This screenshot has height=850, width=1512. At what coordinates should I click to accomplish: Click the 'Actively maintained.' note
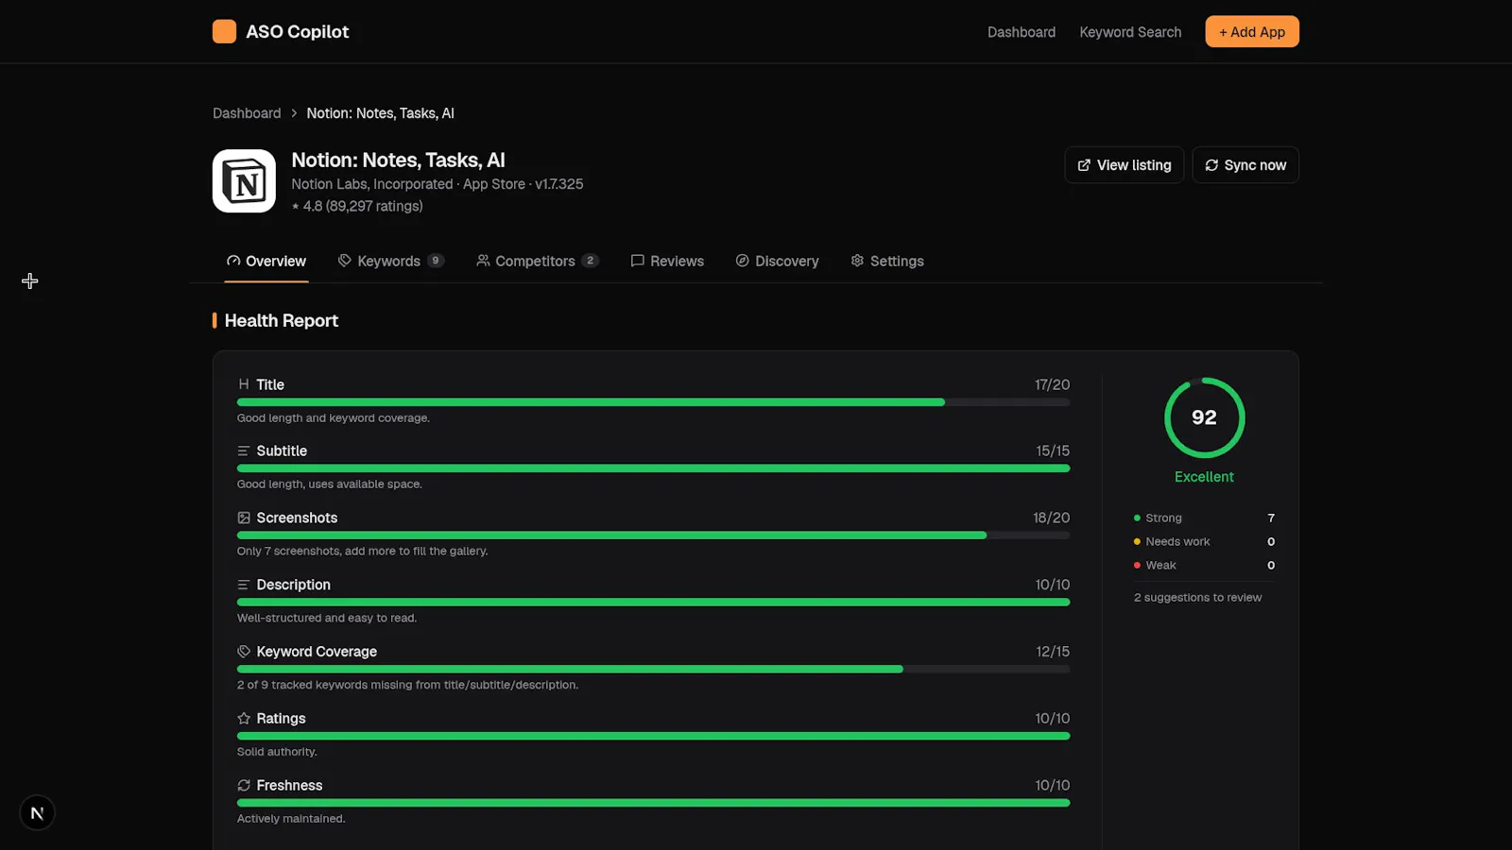291,819
